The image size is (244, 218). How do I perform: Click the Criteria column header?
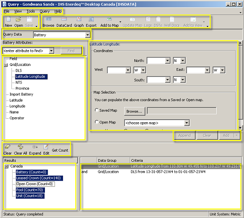click(x=185, y=160)
